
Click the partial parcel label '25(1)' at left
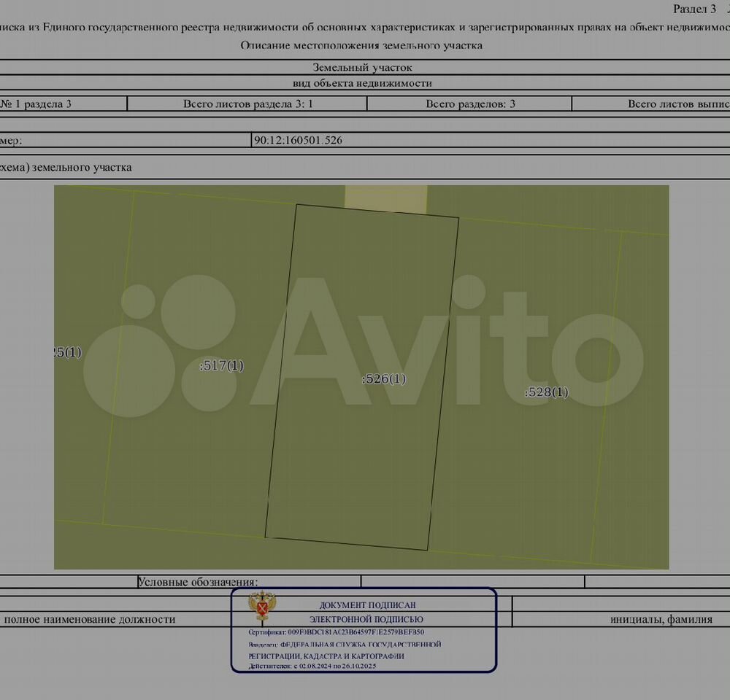[68, 352]
